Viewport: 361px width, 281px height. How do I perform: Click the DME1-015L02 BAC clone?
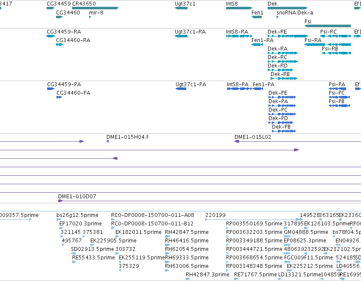tap(298, 141)
